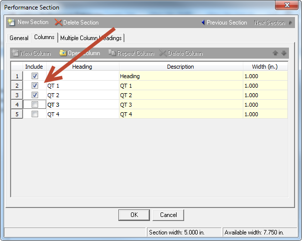Select row header number 4
The height and width of the screenshot is (241, 302).
tap(17, 104)
